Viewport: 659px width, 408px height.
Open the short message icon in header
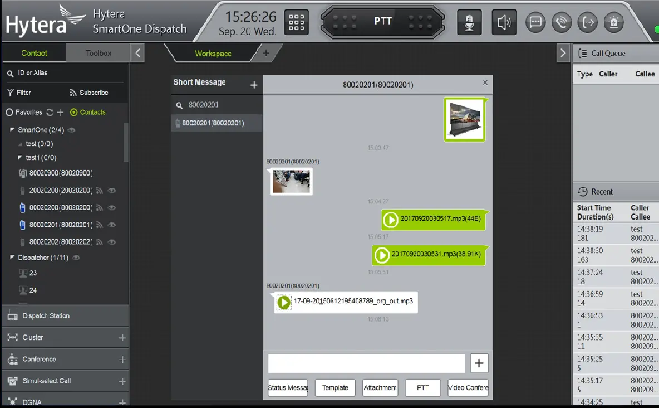coord(535,22)
